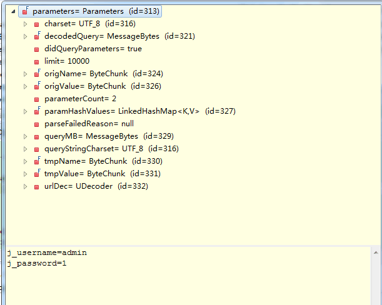Viewport: 382px width, 305px height.
Task: Click the limit field icon
Action: (36, 62)
